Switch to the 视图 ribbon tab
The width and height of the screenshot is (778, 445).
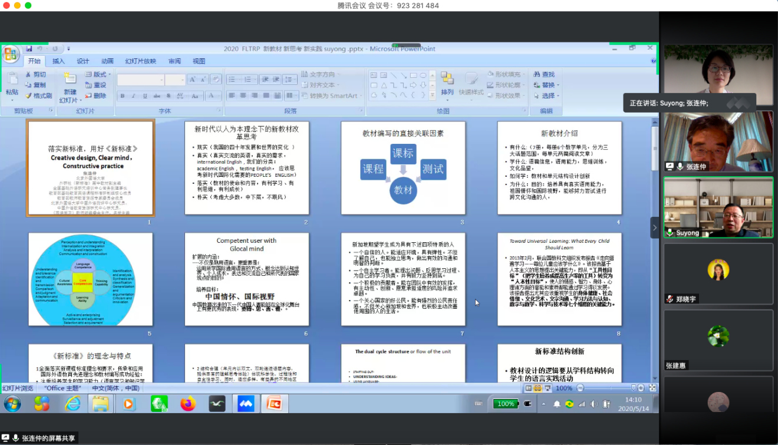point(199,61)
